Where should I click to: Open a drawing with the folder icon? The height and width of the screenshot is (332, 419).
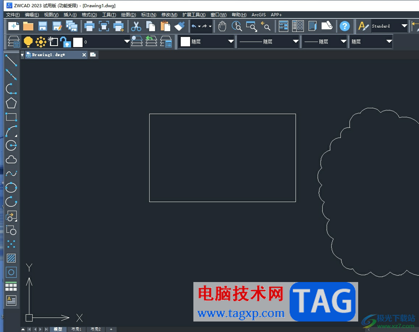(x=28, y=26)
